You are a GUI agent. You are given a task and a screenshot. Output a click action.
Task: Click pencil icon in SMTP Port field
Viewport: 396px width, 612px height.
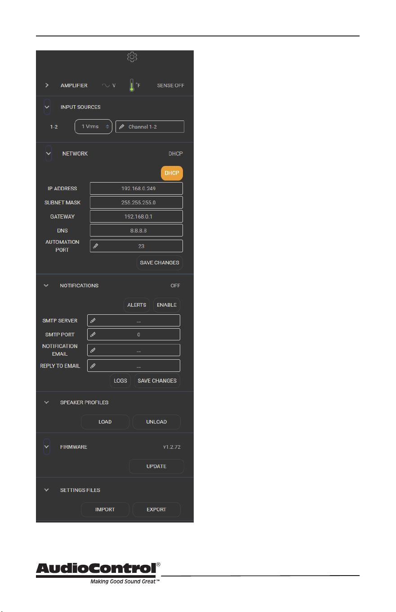click(x=93, y=335)
